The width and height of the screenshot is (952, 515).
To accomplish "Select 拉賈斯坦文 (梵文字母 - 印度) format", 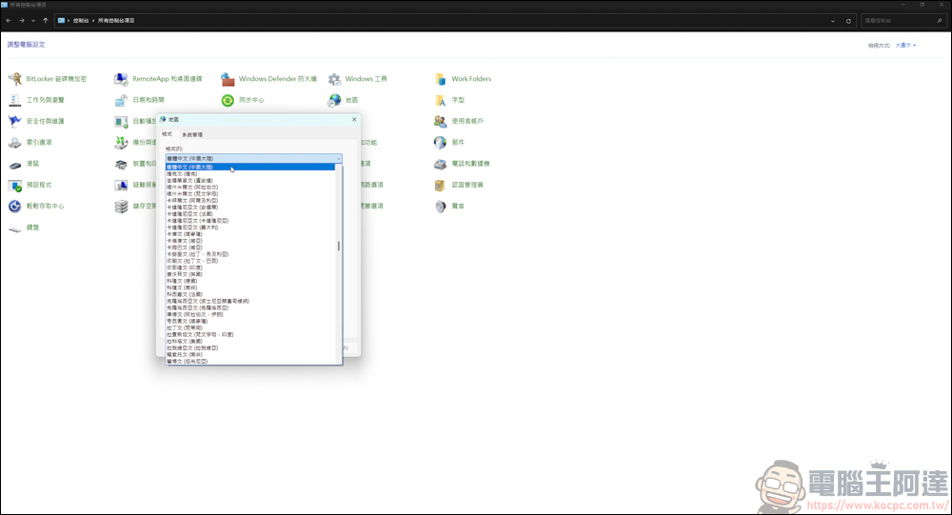I will [x=250, y=335].
